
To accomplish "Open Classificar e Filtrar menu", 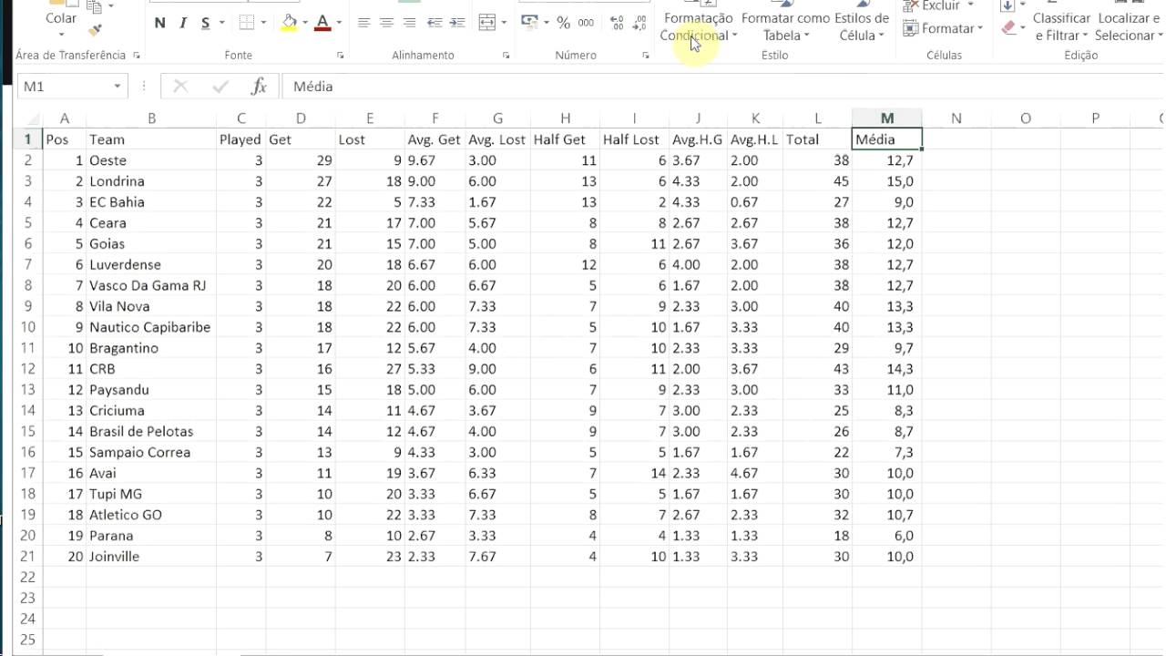I will (x=1061, y=26).
